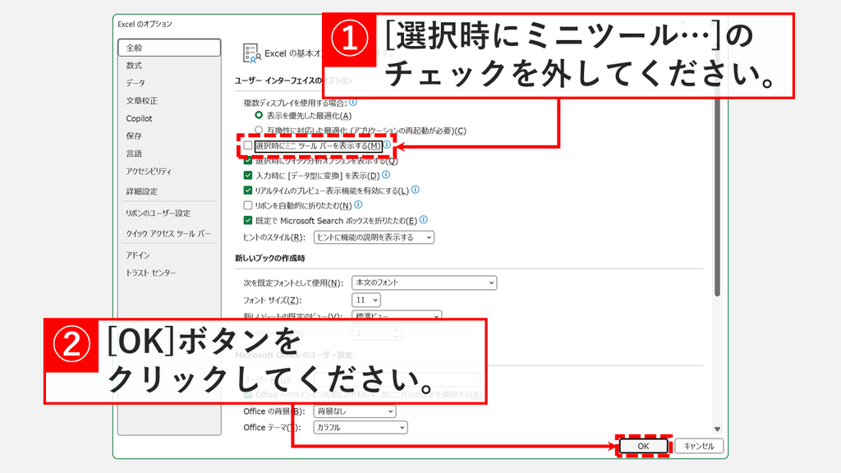Open the Office テーマ カラフル dropdown
Image resolution: width=841 pixels, height=473 pixels.
361,427
